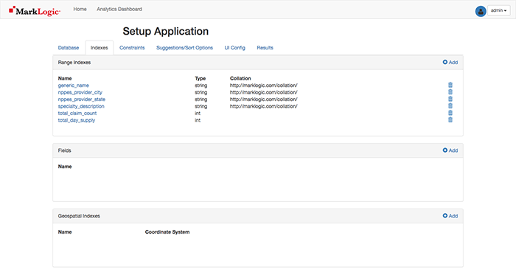Switch to Suggestions/Sort Options tab

tap(184, 48)
